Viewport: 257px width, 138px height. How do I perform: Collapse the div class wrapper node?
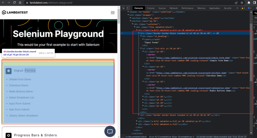tap(129, 15)
